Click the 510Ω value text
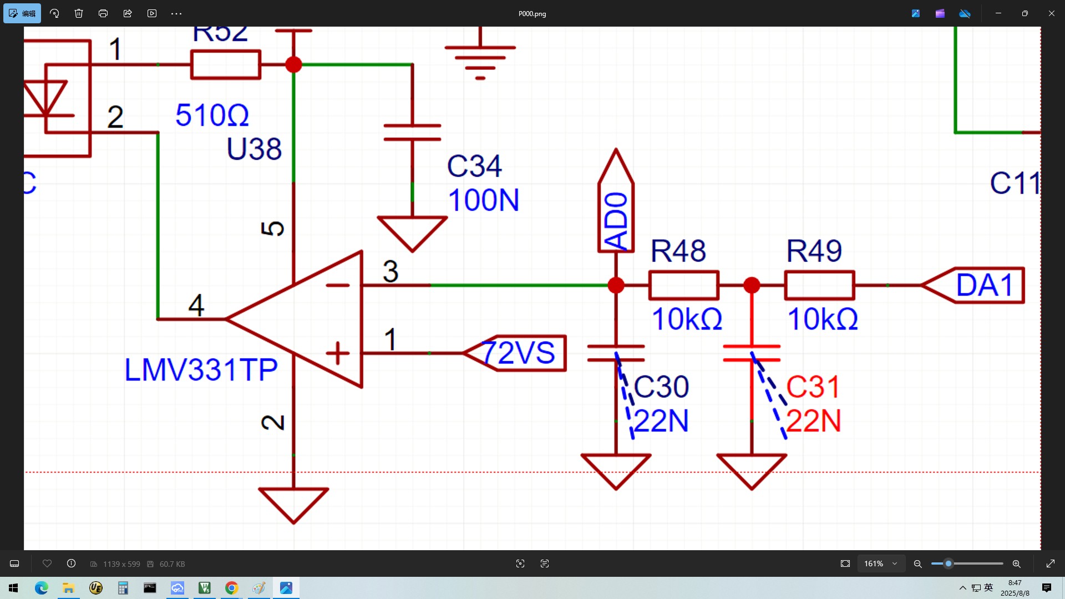1065x599 pixels. (x=212, y=115)
